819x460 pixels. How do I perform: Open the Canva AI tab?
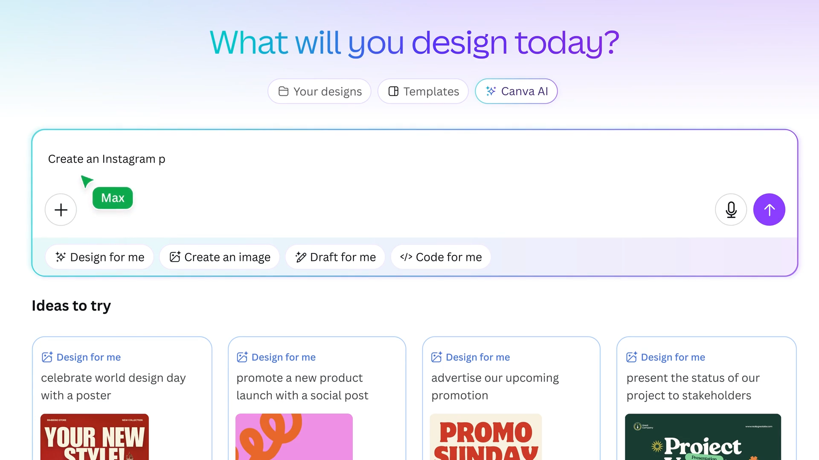pyautogui.click(x=516, y=91)
